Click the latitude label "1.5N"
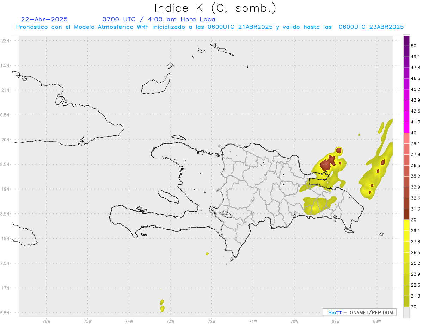 (x=5, y=66)
